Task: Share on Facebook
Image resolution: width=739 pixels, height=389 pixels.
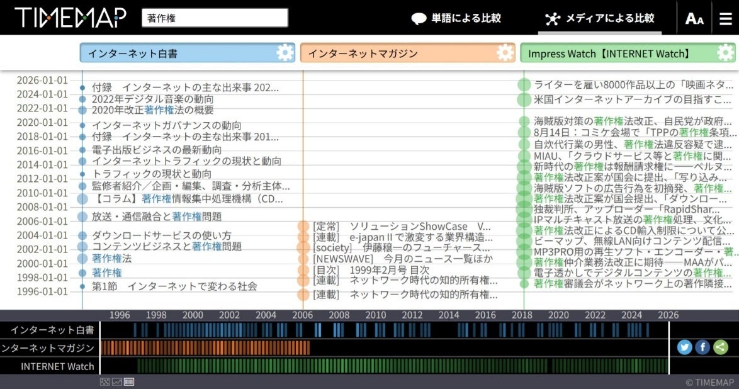Action: coord(702,347)
